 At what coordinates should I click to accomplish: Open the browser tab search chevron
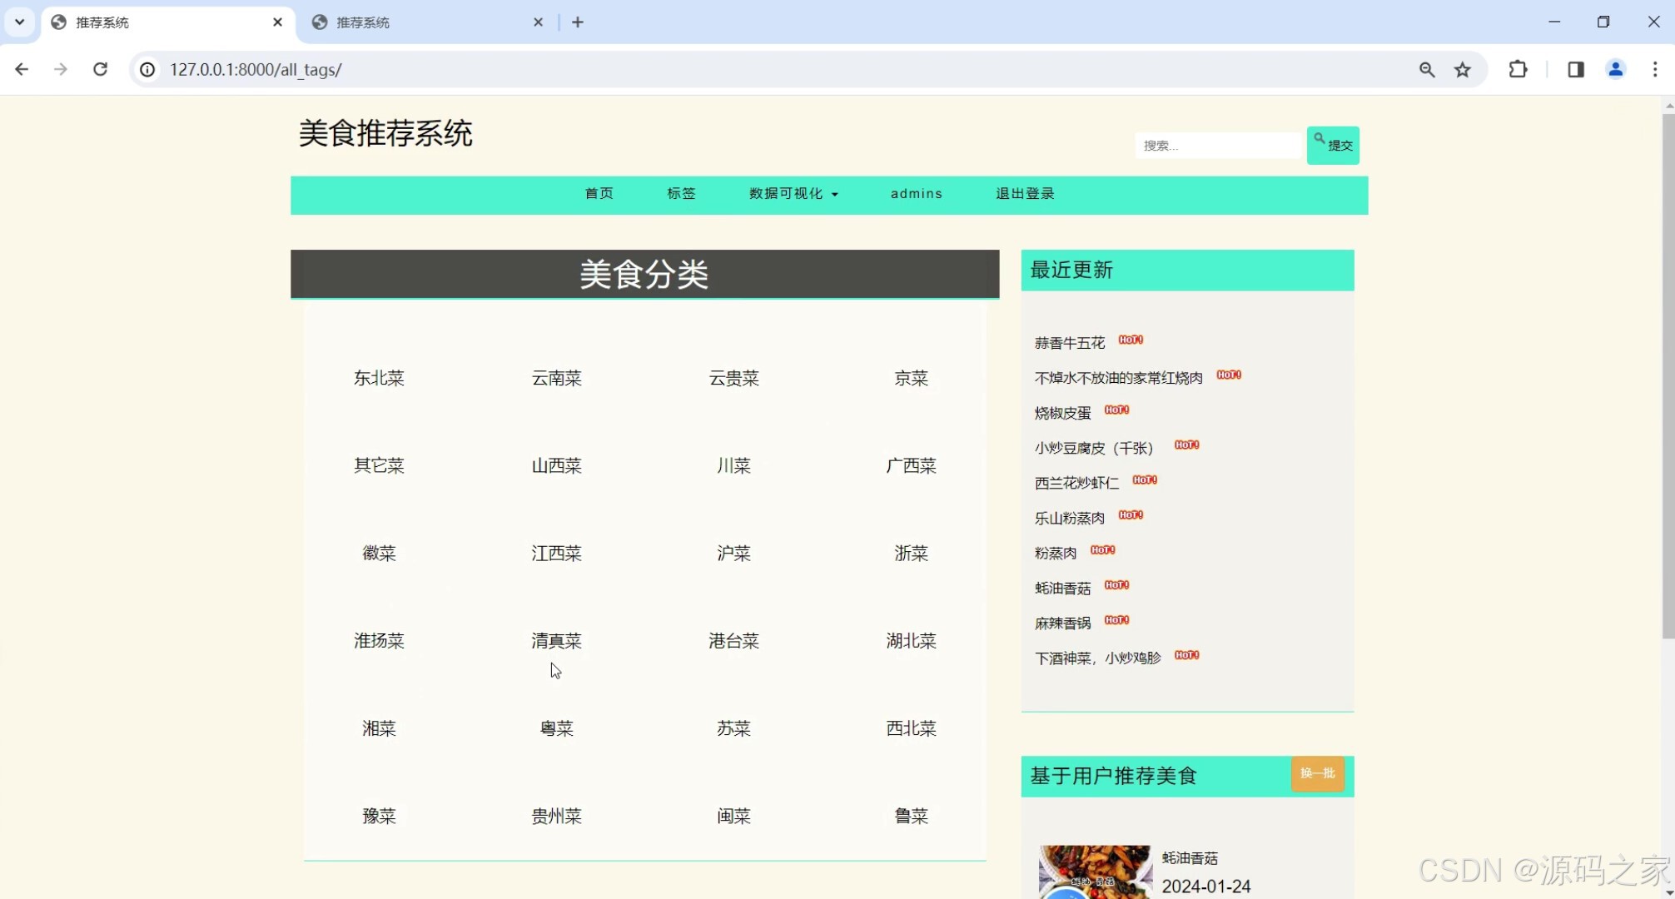pos(18,22)
